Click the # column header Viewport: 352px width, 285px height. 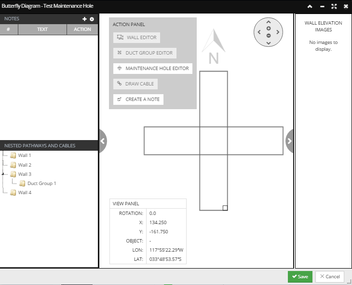click(x=9, y=29)
